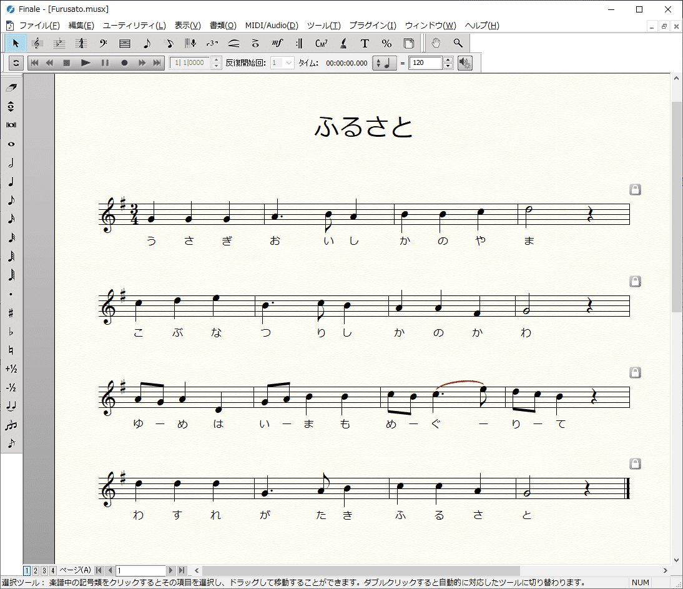Select the HyperScribe microphone tool
The width and height of the screenshot is (683, 589).
190,43
